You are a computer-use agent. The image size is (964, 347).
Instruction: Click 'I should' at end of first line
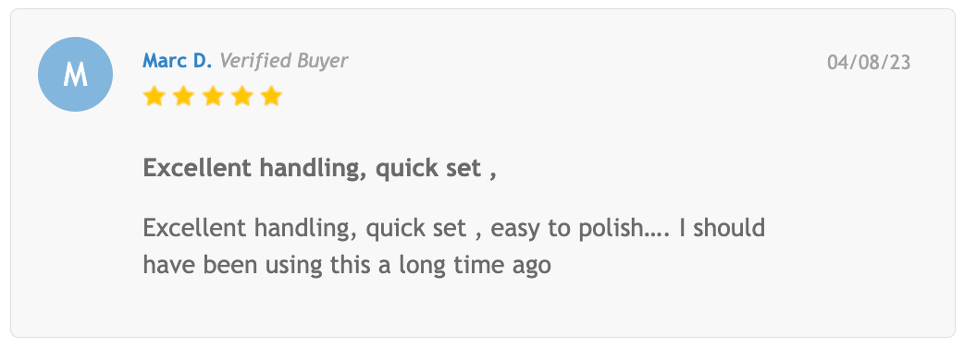(722, 228)
